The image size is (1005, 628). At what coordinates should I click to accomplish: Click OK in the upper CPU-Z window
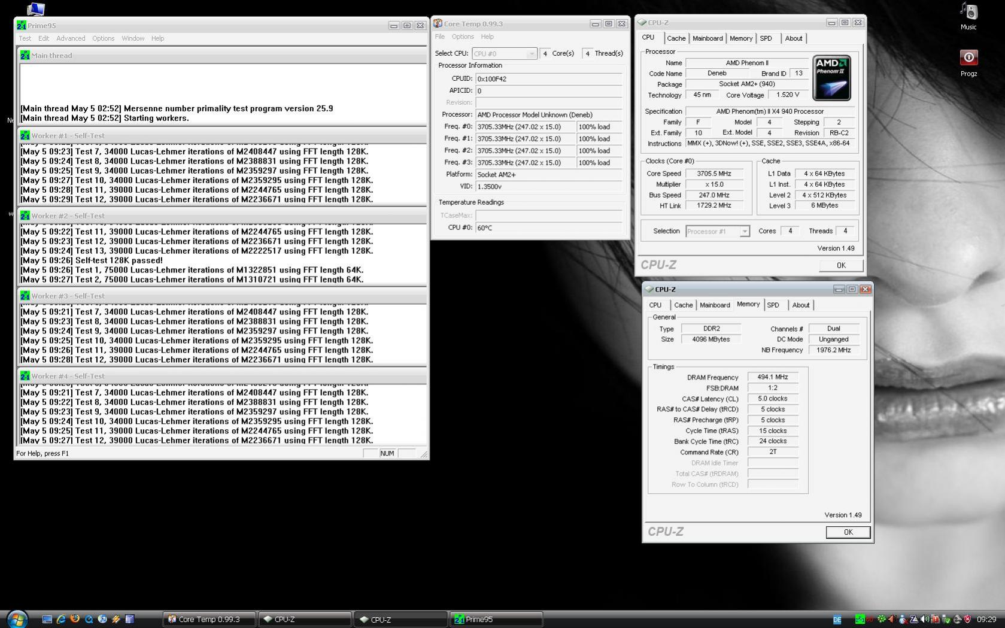pos(841,265)
